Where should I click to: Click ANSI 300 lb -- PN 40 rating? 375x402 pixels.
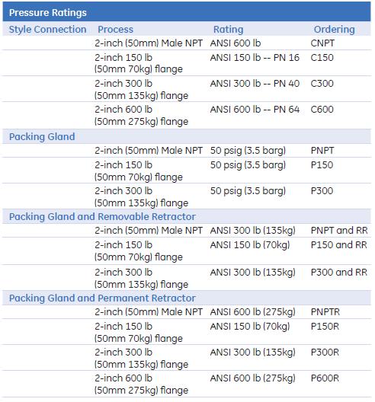point(255,84)
